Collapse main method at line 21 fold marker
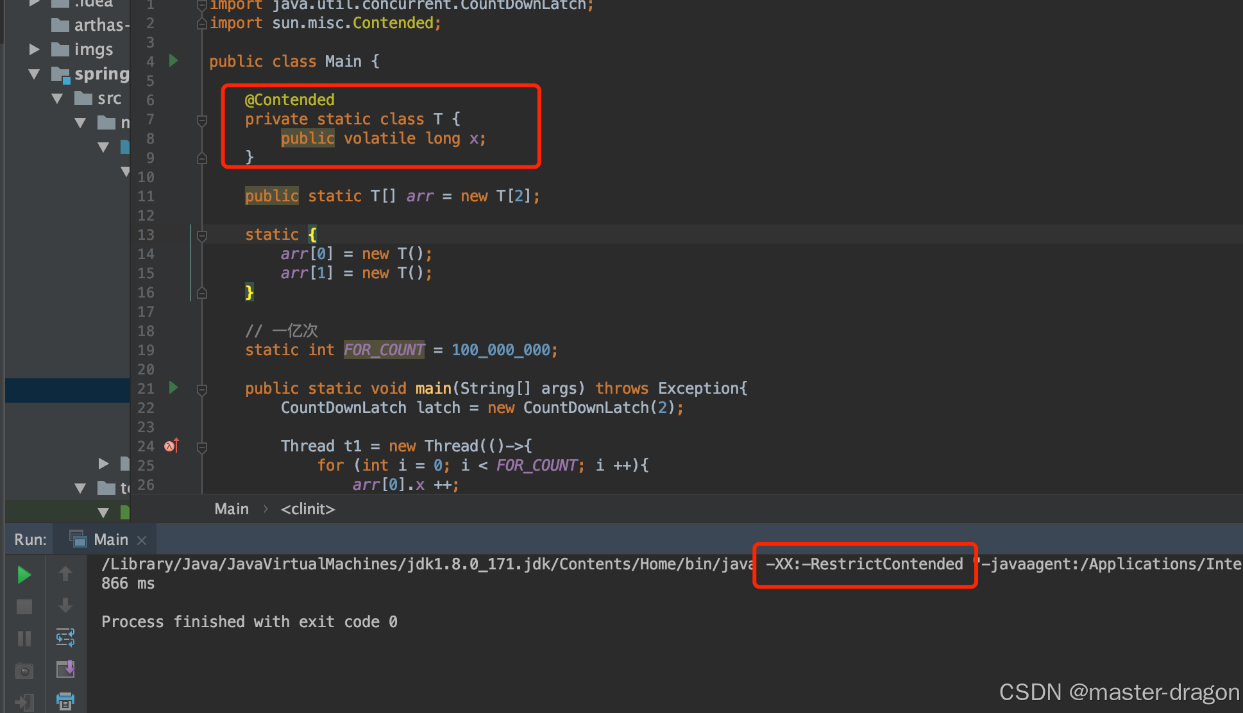 (202, 389)
